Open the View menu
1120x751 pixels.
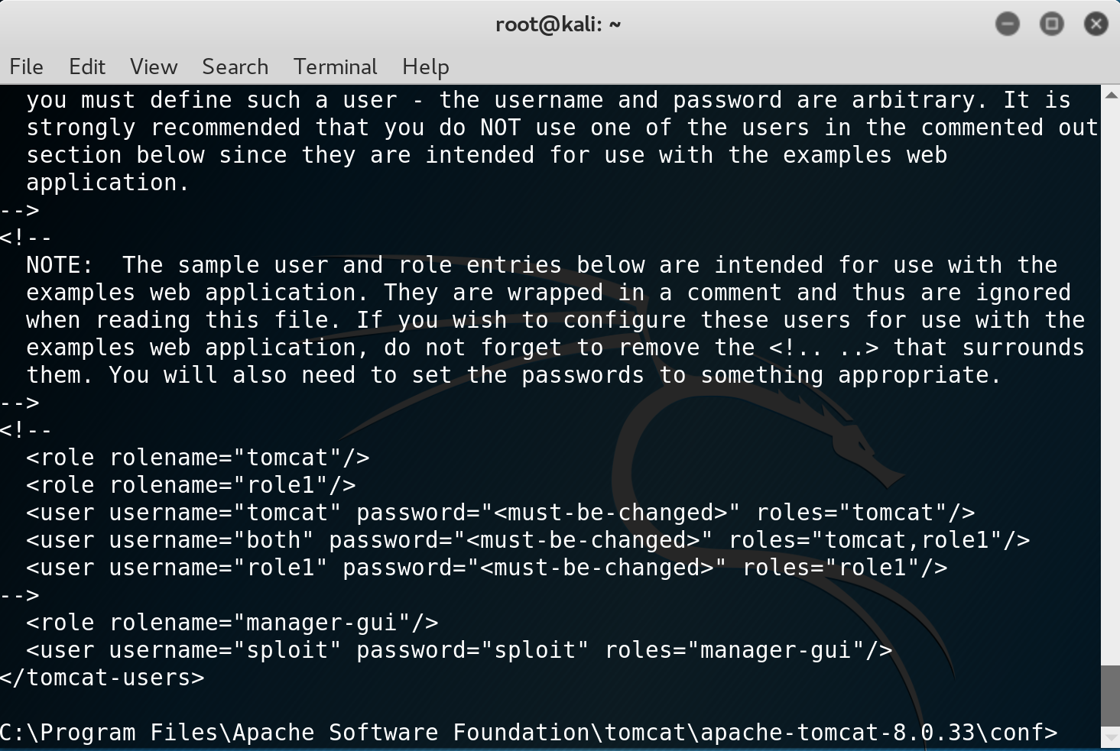pyautogui.click(x=154, y=67)
